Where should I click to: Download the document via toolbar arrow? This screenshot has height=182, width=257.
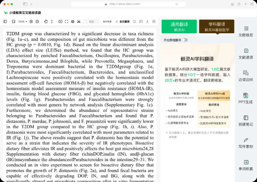pos(147,22)
